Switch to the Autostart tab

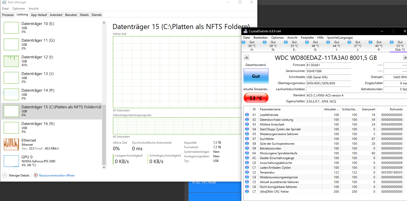56,15
